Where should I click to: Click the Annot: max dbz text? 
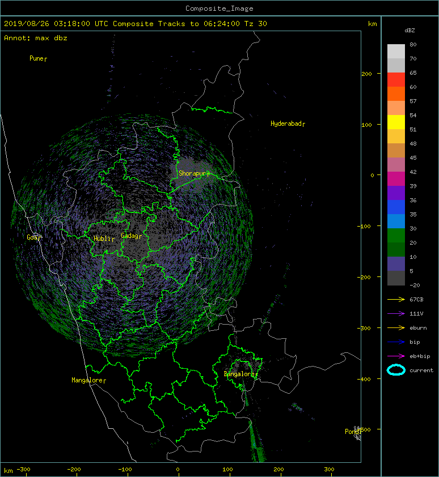pyautogui.click(x=36, y=38)
